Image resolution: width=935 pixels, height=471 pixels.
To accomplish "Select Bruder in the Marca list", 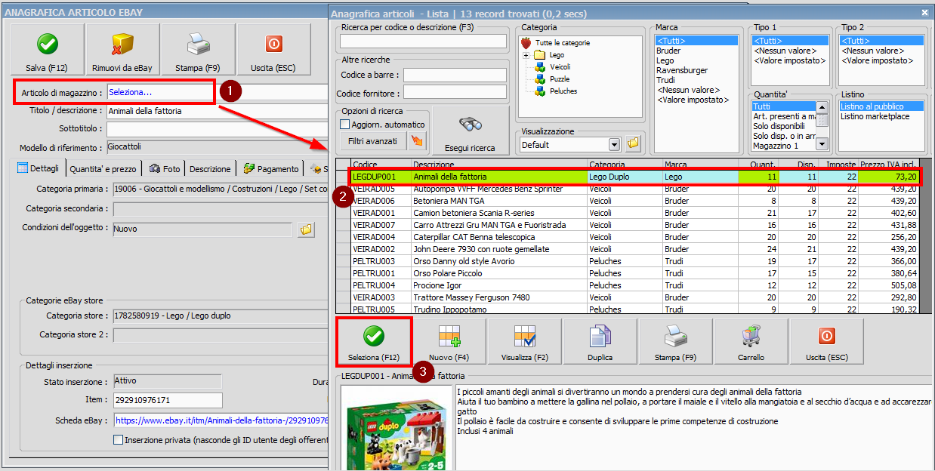I will click(x=668, y=51).
